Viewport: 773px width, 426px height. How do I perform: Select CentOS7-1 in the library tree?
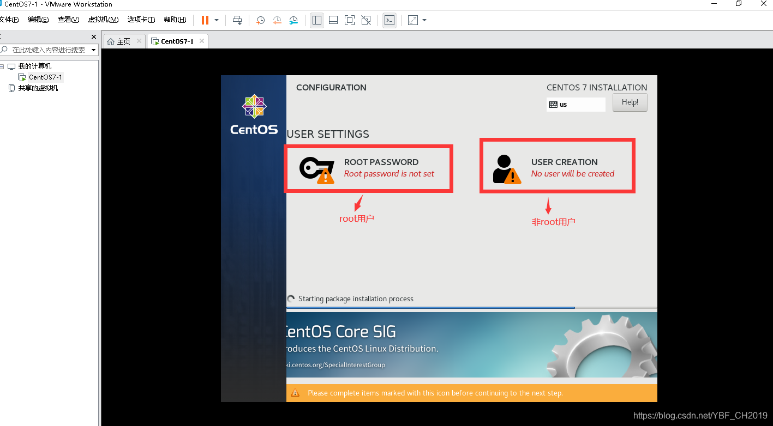point(46,77)
